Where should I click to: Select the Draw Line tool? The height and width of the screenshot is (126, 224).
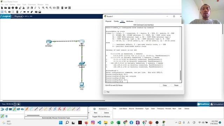pyautogui.click(x=21, y=12)
